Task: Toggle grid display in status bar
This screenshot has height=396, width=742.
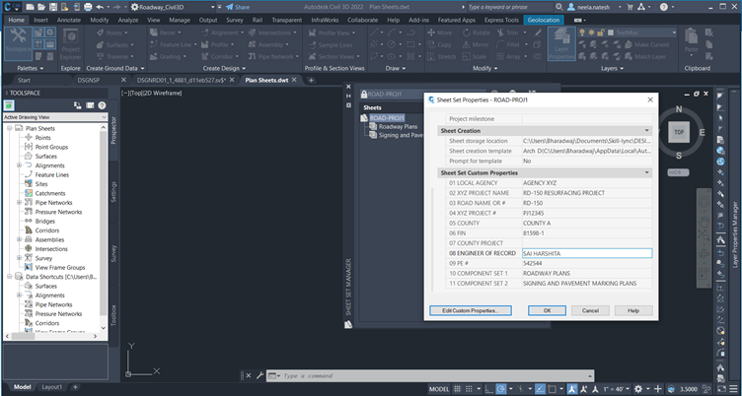Action: click(x=457, y=389)
